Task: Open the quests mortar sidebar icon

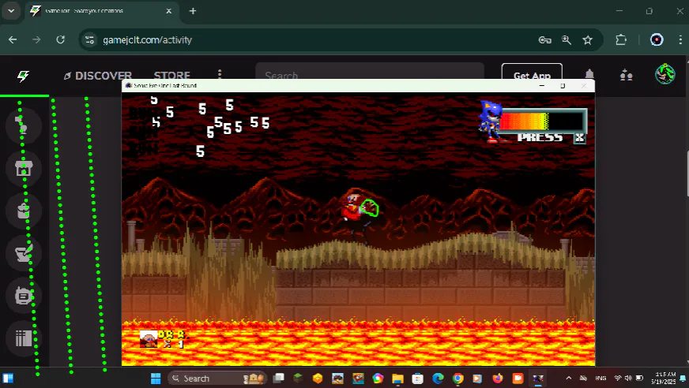Action: (x=23, y=253)
